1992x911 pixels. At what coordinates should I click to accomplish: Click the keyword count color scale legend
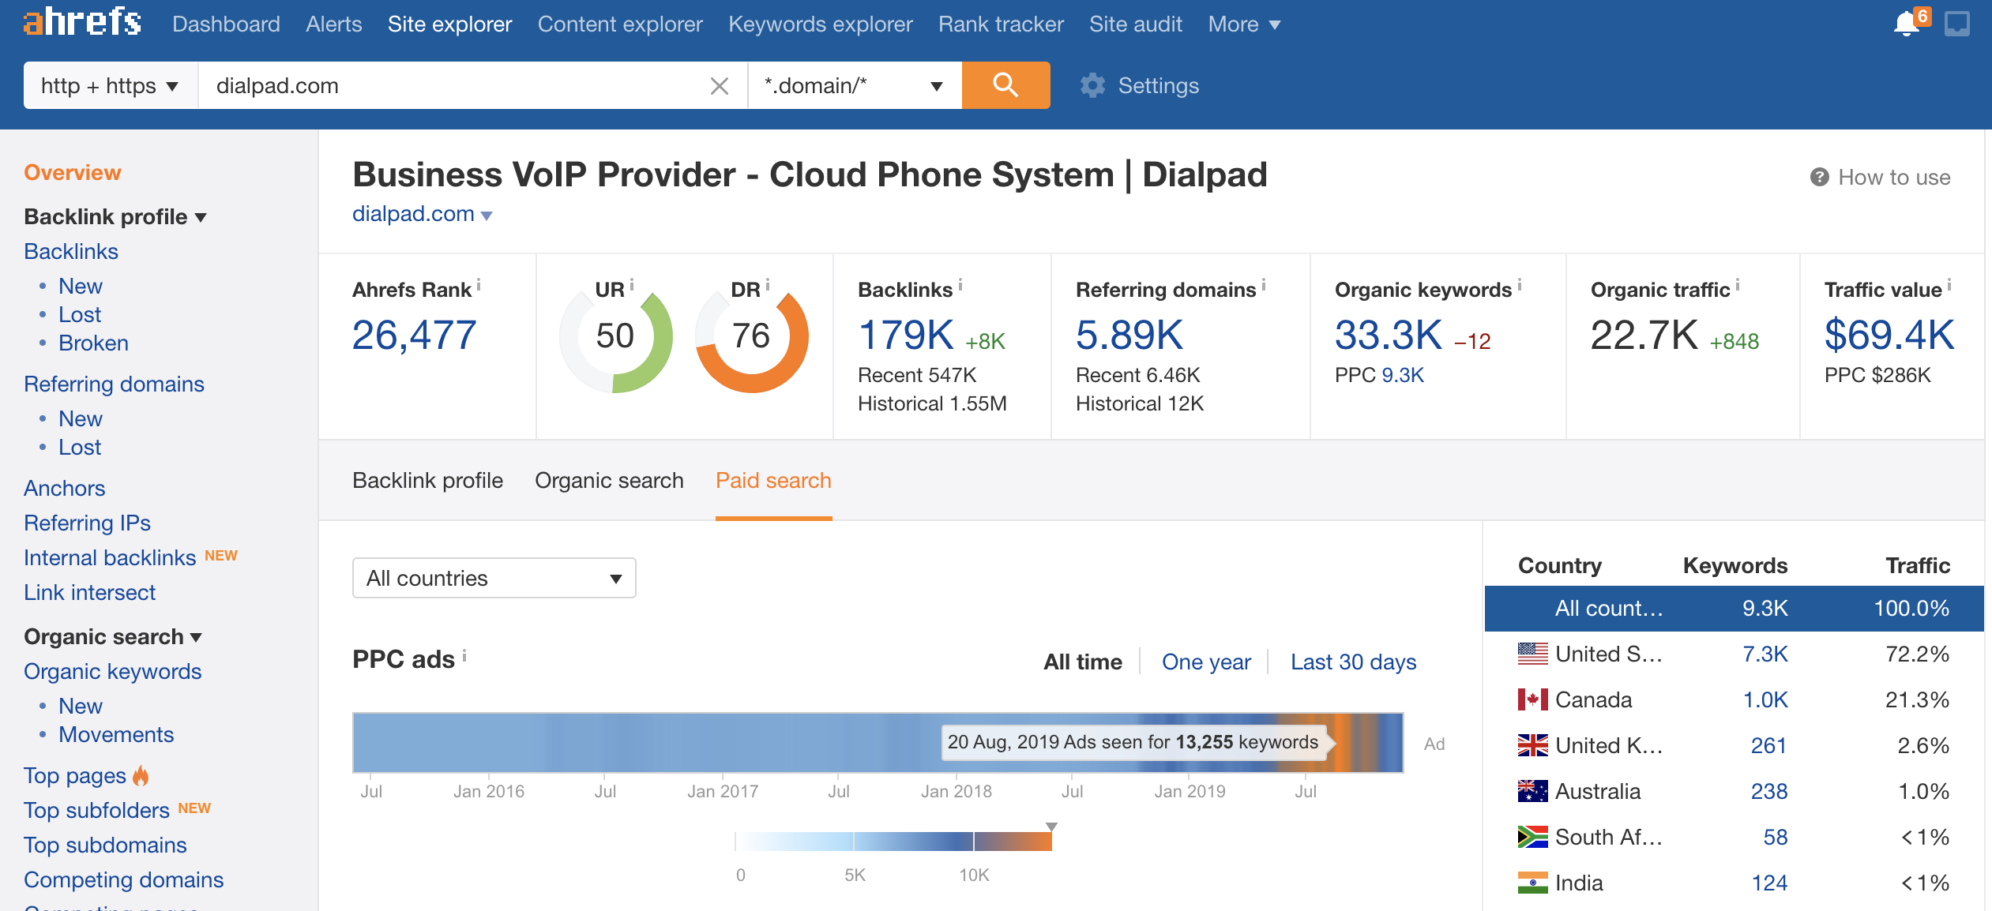click(893, 842)
